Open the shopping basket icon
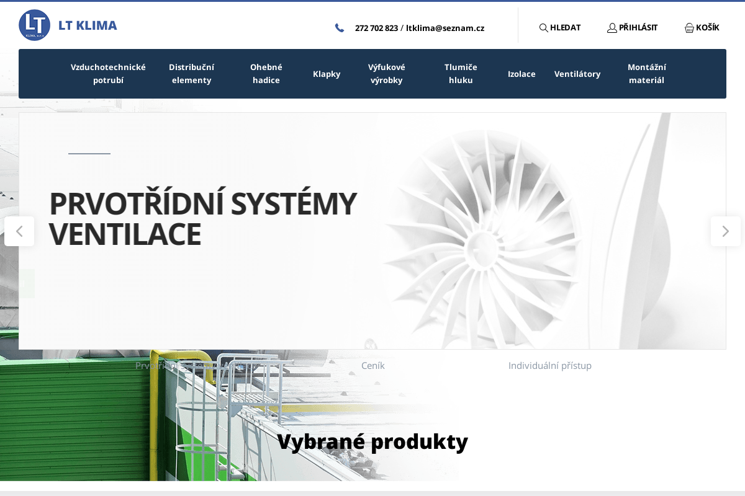745x496 pixels. click(x=689, y=28)
